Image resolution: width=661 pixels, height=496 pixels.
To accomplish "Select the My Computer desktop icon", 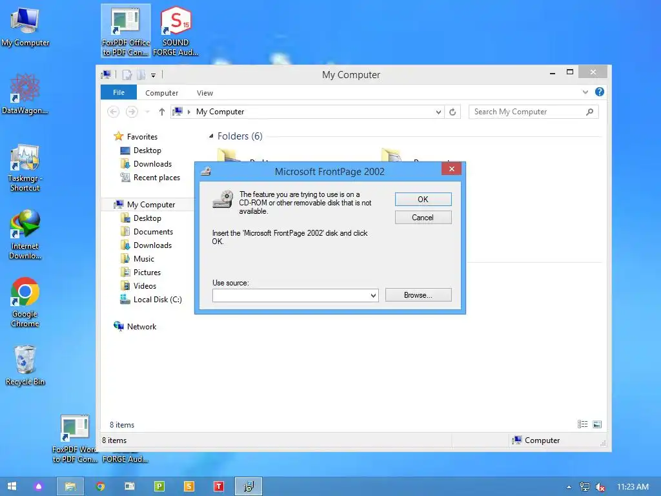I will tap(25, 27).
